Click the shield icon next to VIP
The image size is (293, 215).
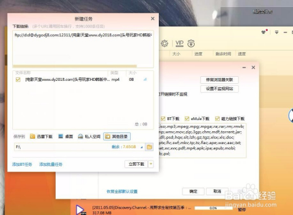(191, 43)
